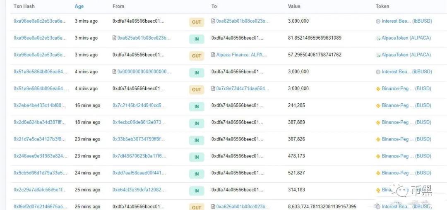The image size is (447, 210).
Task: Toggle the Age column header format
Action: coord(79,6)
